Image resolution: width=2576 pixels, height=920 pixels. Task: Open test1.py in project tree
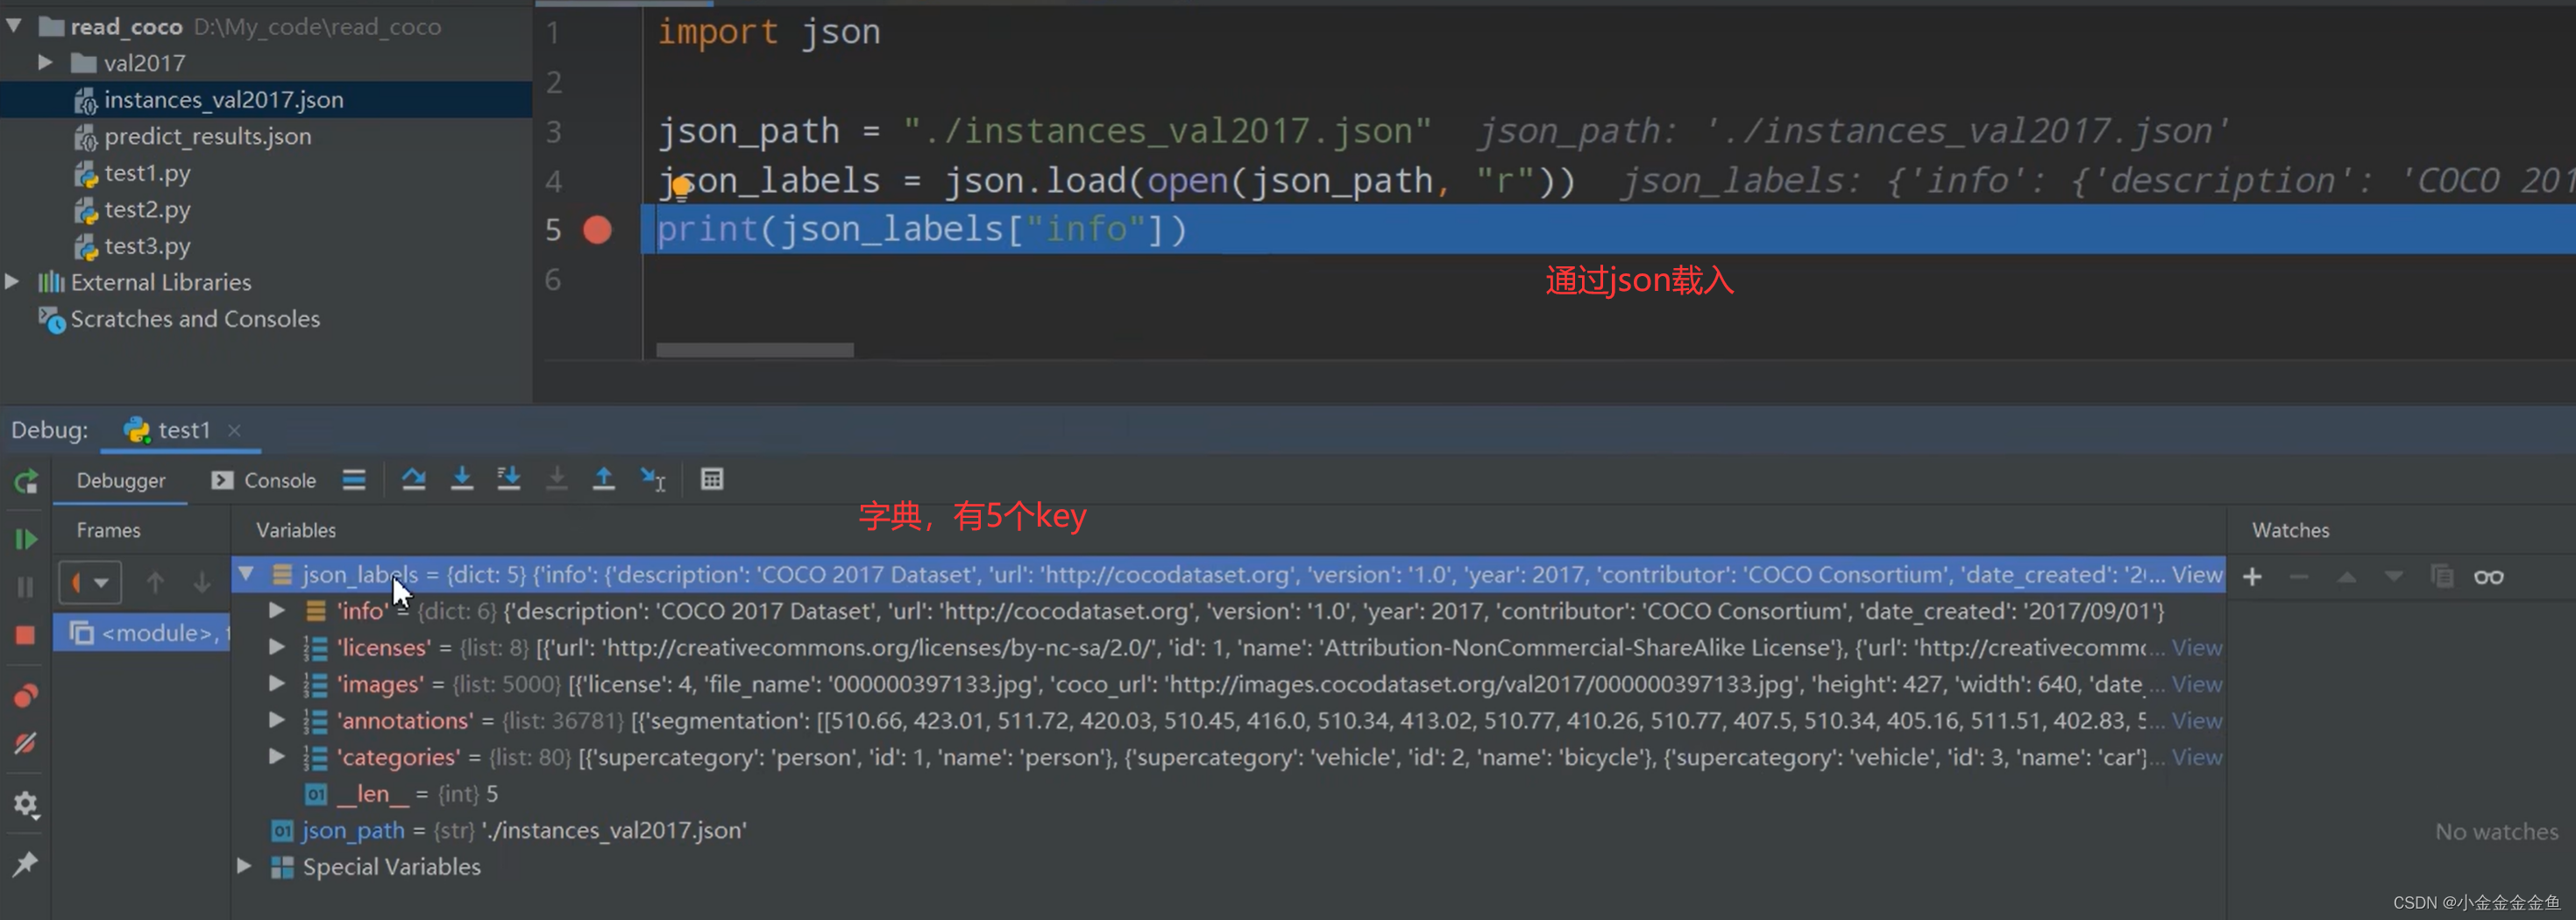coord(147,173)
